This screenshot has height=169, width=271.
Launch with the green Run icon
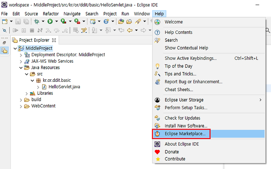tap(50, 21)
